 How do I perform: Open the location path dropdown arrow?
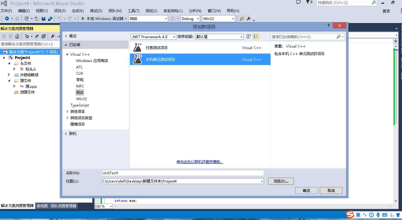[261, 181]
